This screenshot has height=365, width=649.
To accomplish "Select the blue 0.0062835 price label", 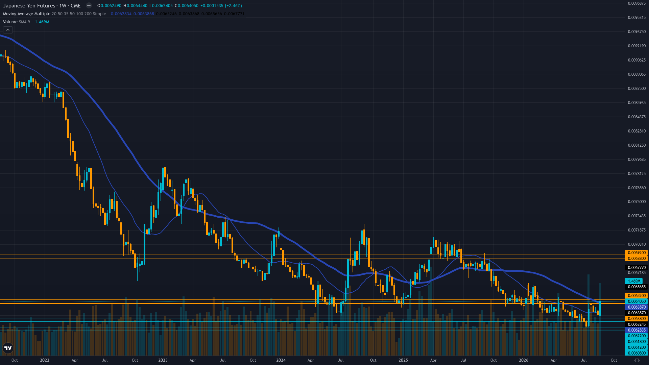I will pyautogui.click(x=636, y=330).
